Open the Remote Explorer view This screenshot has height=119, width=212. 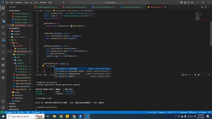coord(3,33)
